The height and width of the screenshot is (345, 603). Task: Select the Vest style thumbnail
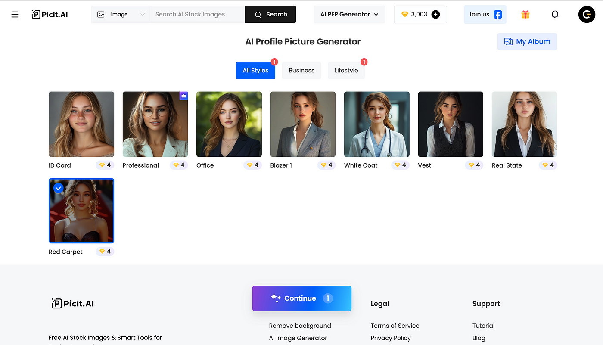tap(451, 124)
